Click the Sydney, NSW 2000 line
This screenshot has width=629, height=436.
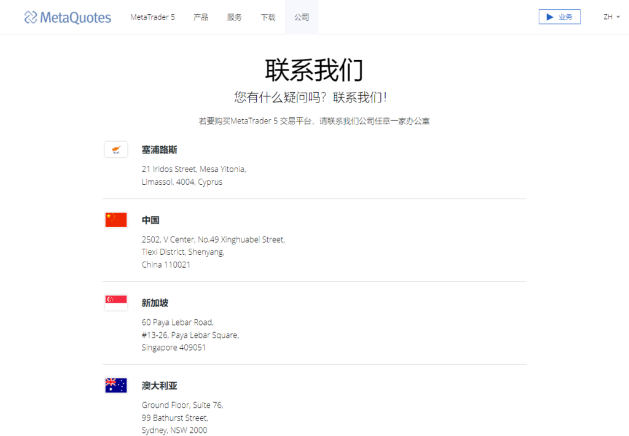[x=174, y=430]
